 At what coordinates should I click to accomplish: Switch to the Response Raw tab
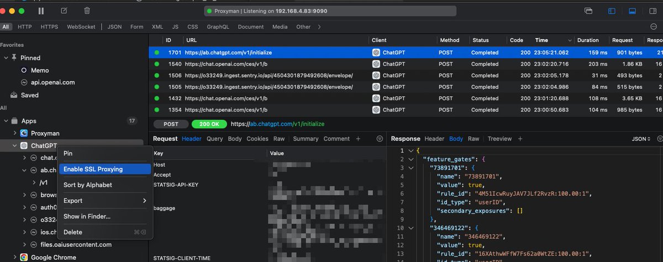tap(473, 138)
